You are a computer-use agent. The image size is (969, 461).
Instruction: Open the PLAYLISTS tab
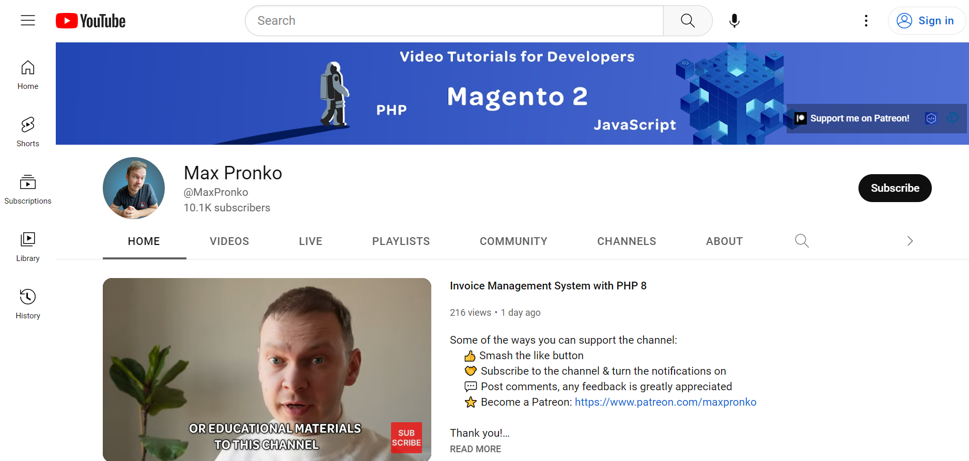[x=401, y=241]
